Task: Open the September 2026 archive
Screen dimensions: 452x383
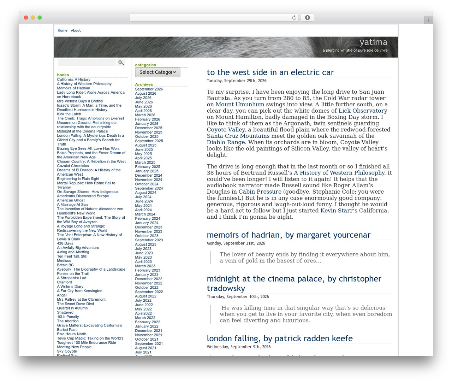Action: click(149, 89)
